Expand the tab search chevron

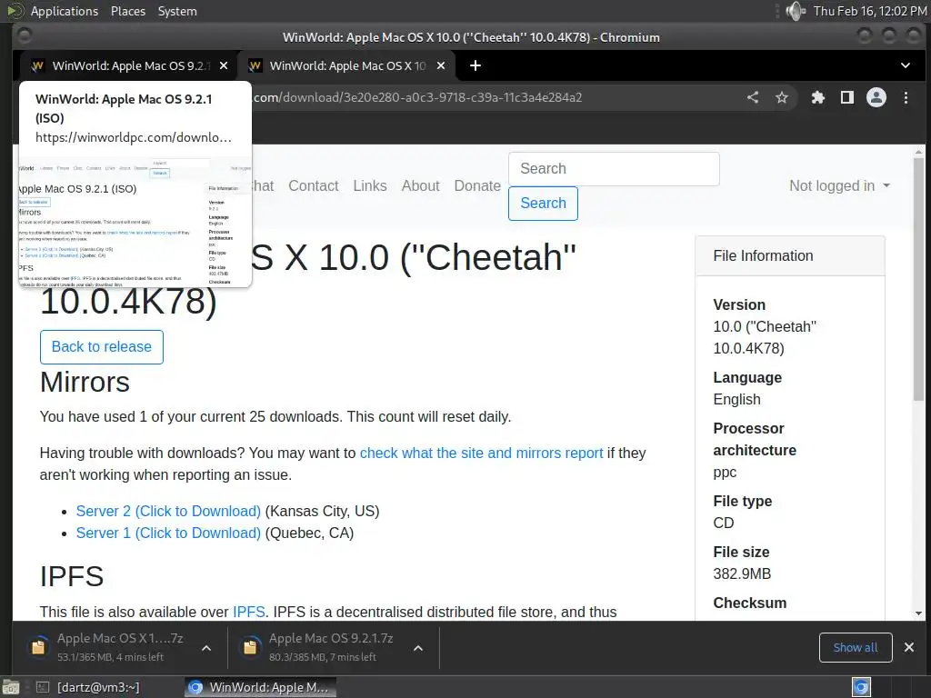point(905,65)
